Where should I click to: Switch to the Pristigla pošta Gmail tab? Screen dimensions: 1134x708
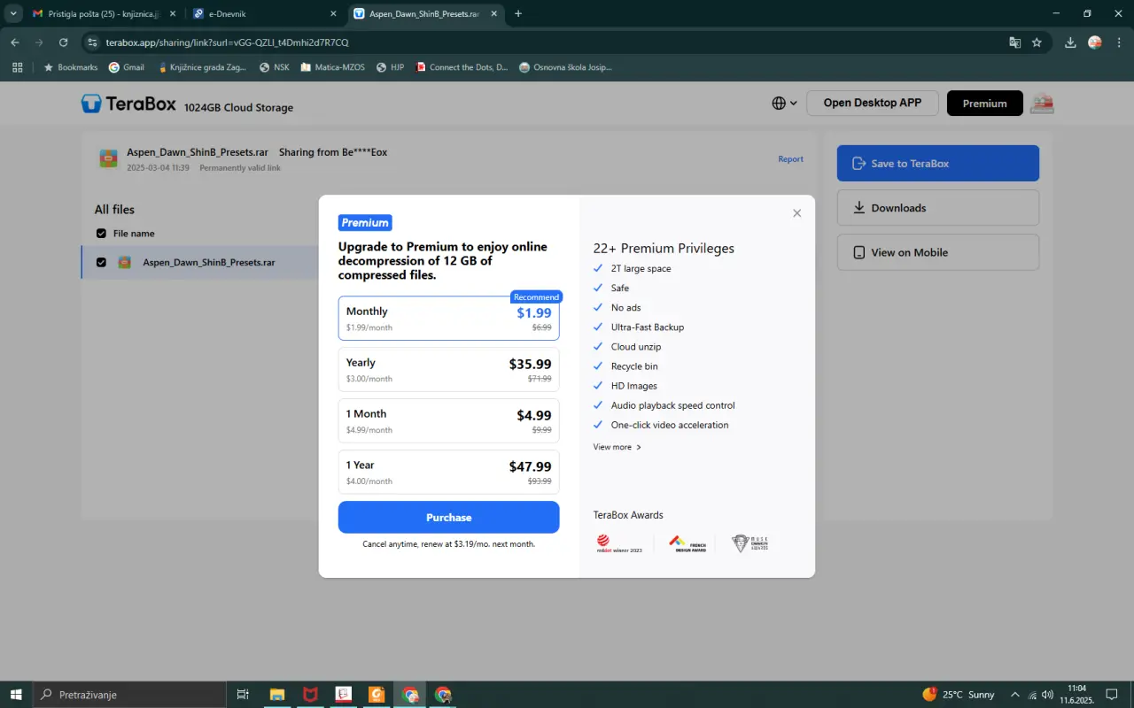(x=102, y=14)
